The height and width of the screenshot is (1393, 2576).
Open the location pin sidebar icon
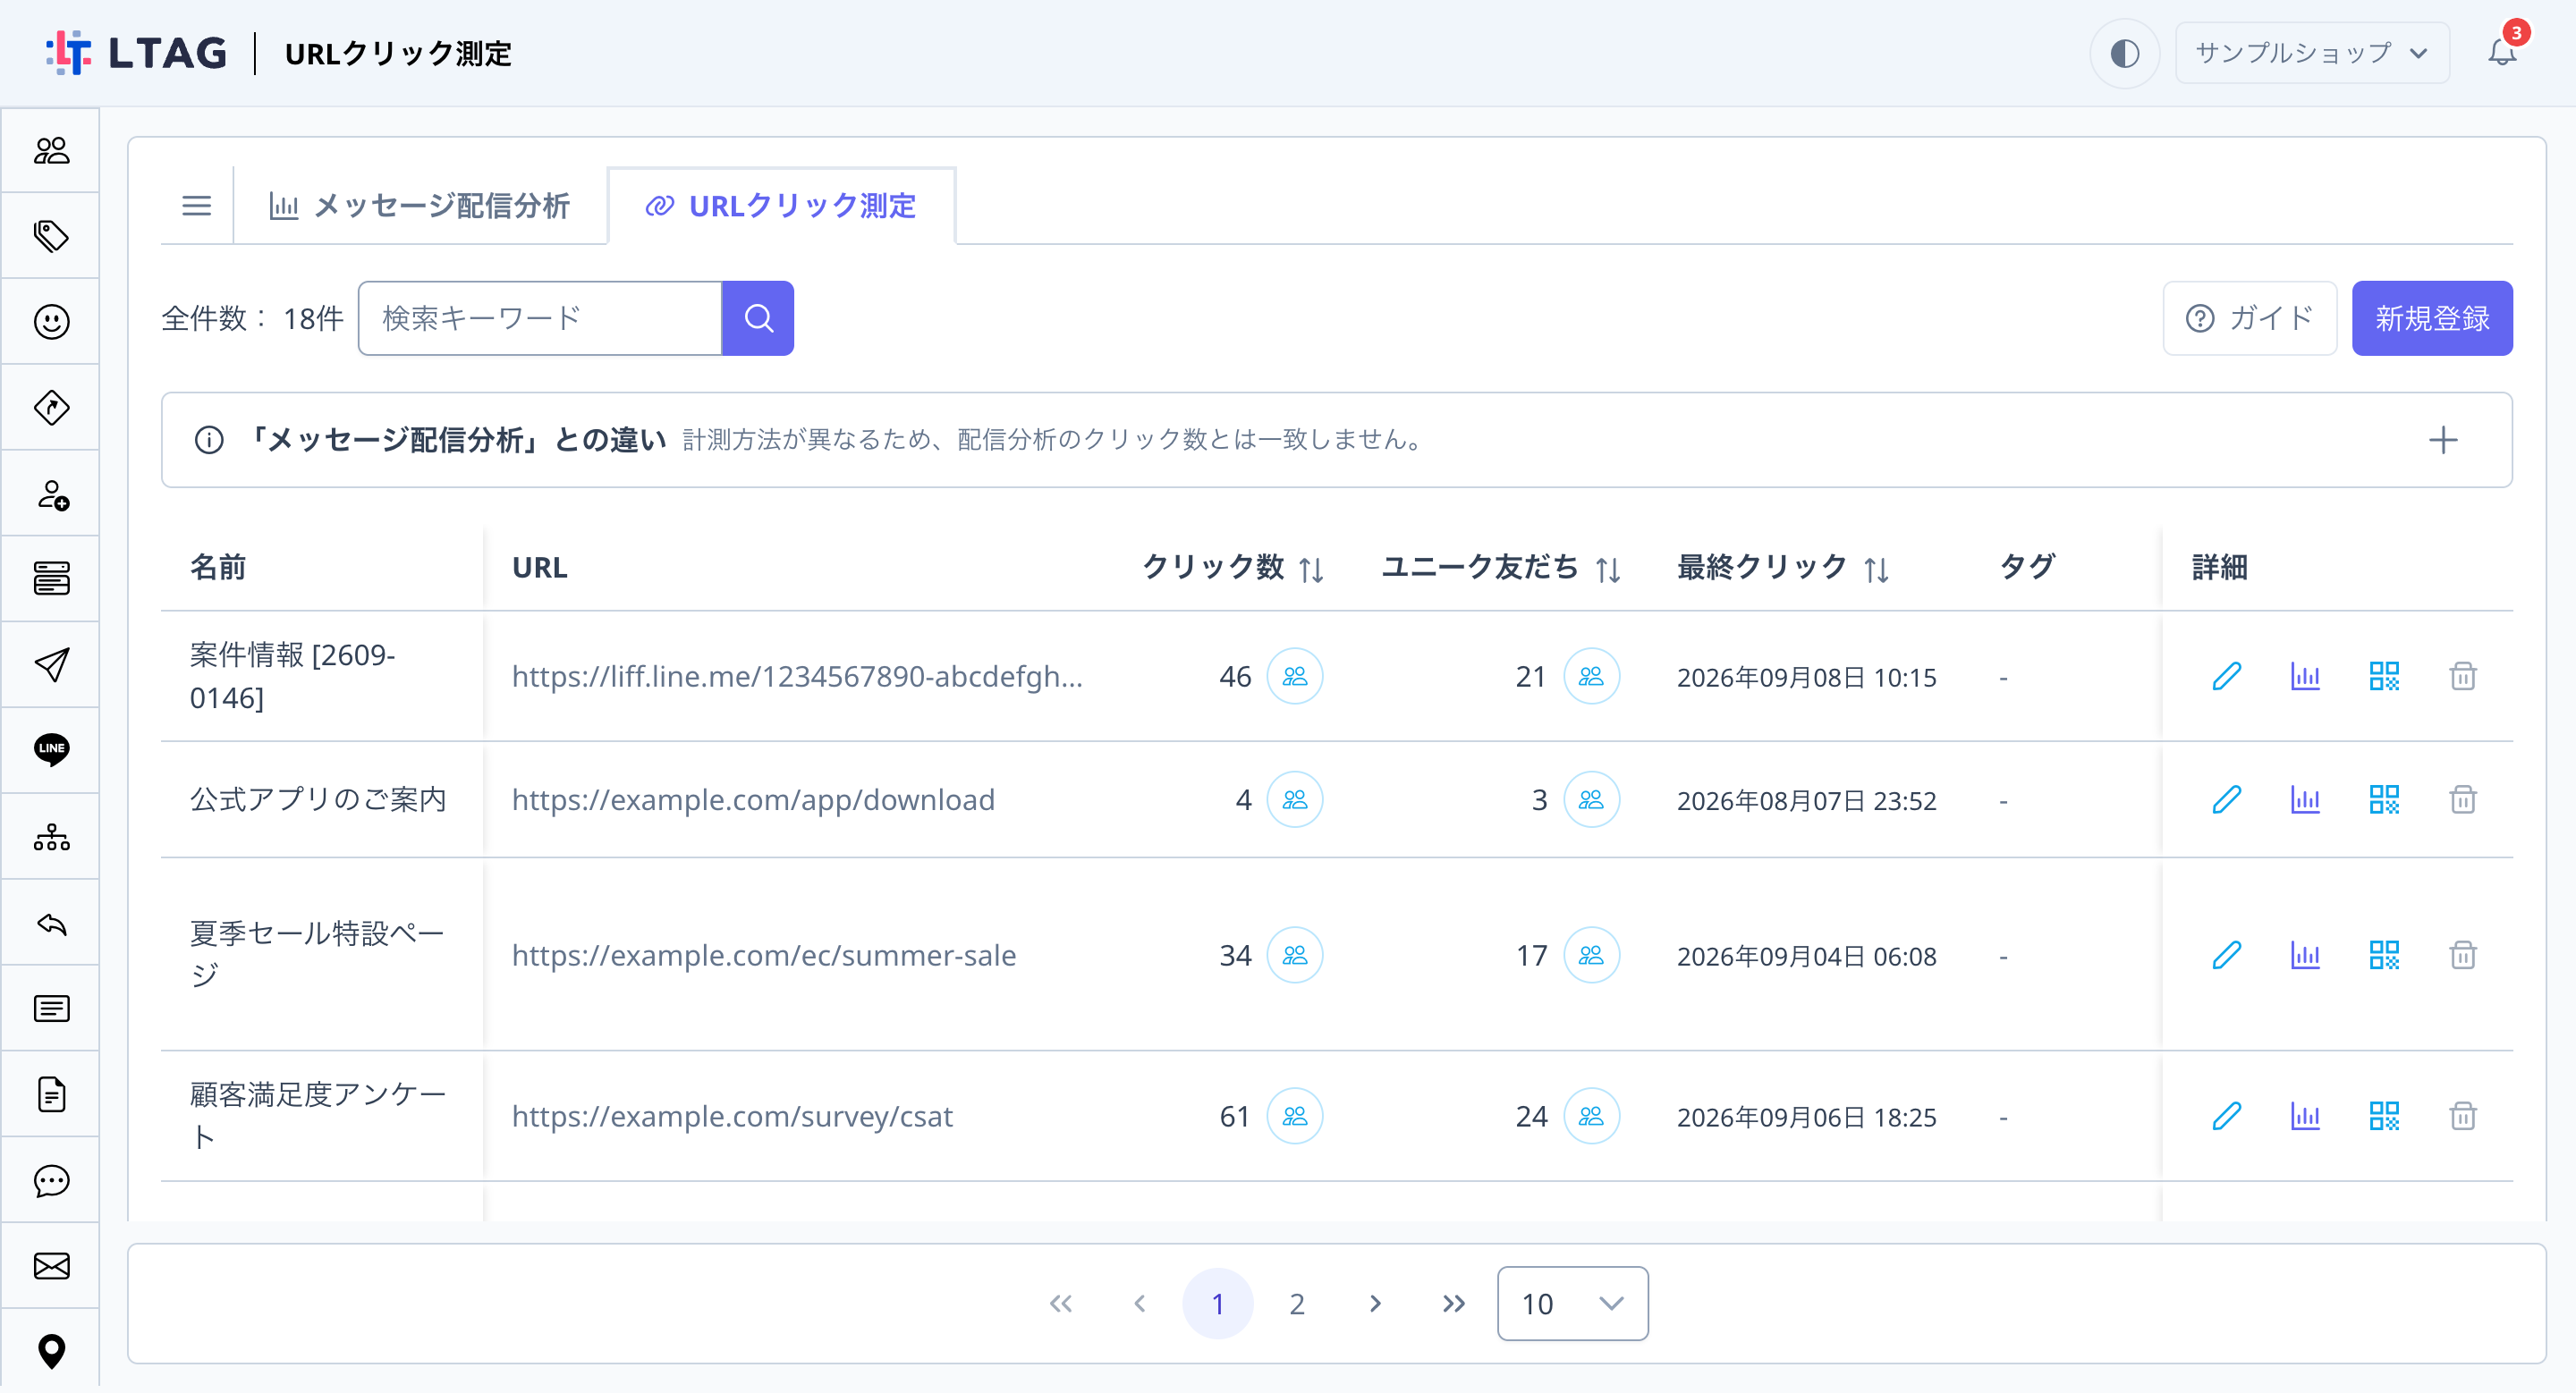coord(51,1352)
